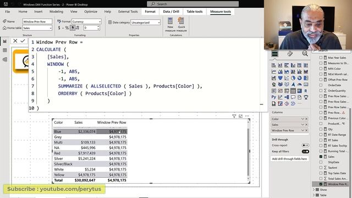Check the MIN Color field
Screen dimensions: 352x198
tap(321, 68)
